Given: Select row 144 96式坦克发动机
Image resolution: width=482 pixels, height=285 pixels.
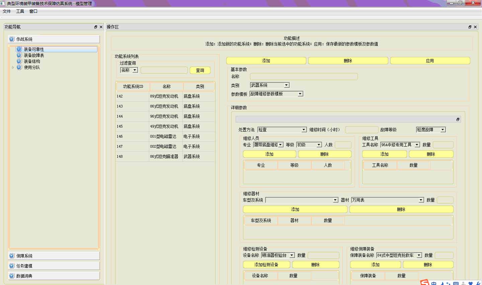Looking at the screenshot, I should [165, 116].
